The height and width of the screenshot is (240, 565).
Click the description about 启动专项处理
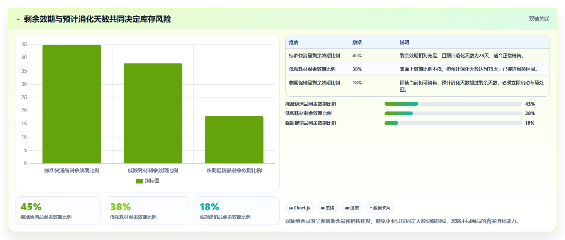coord(472,86)
